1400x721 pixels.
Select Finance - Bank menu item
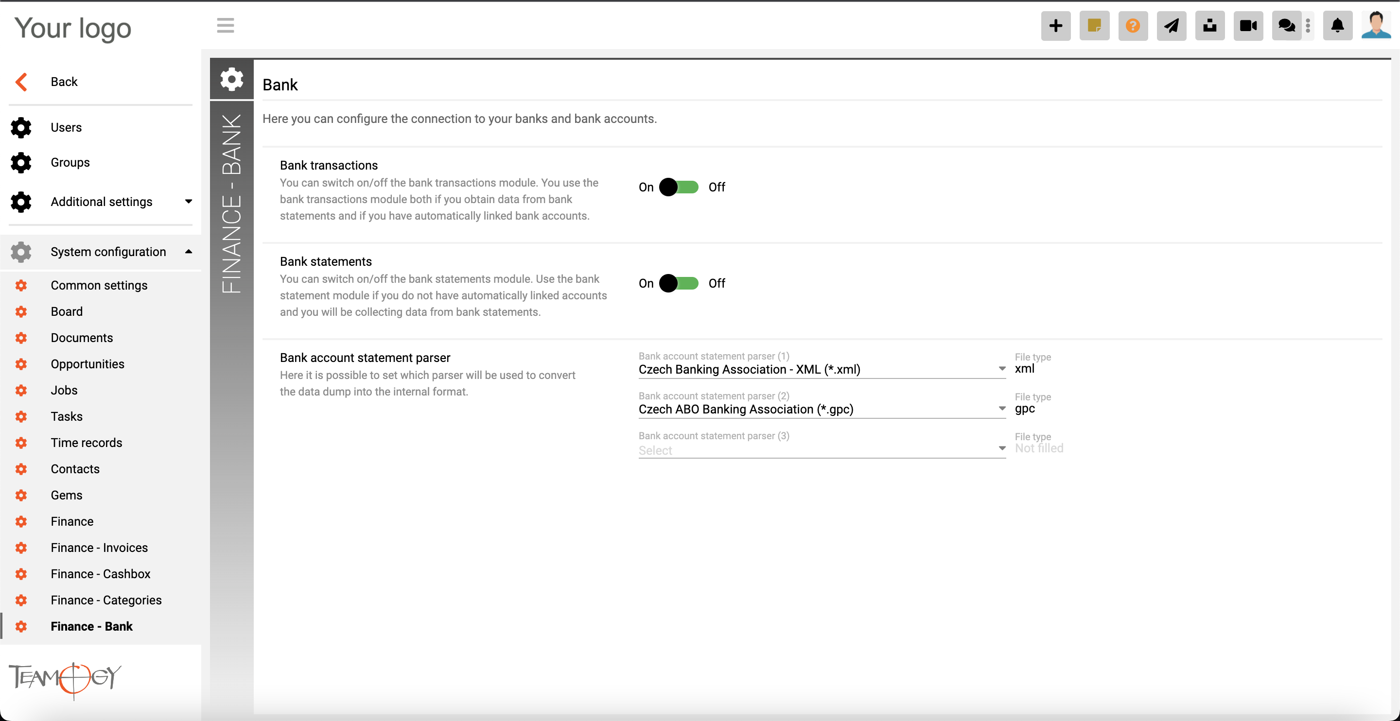click(x=91, y=626)
